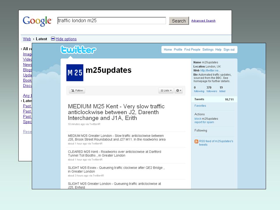Focus the Google search box with traffic query

(x=112, y=20)
